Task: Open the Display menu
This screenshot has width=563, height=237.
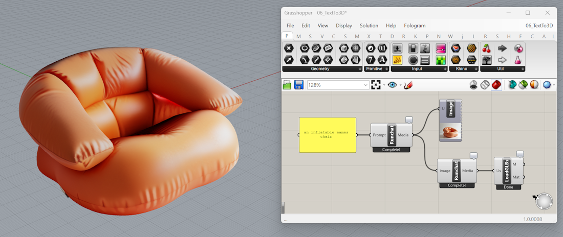Action: point(344,26)
